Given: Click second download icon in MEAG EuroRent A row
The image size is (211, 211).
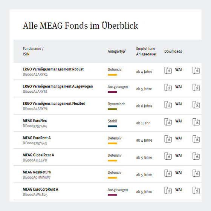Looking at the screenshot, I should (196, 139).
